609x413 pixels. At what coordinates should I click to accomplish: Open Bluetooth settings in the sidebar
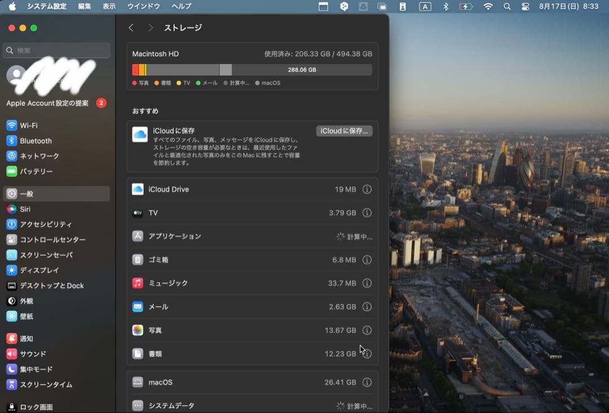pos(36,141)
